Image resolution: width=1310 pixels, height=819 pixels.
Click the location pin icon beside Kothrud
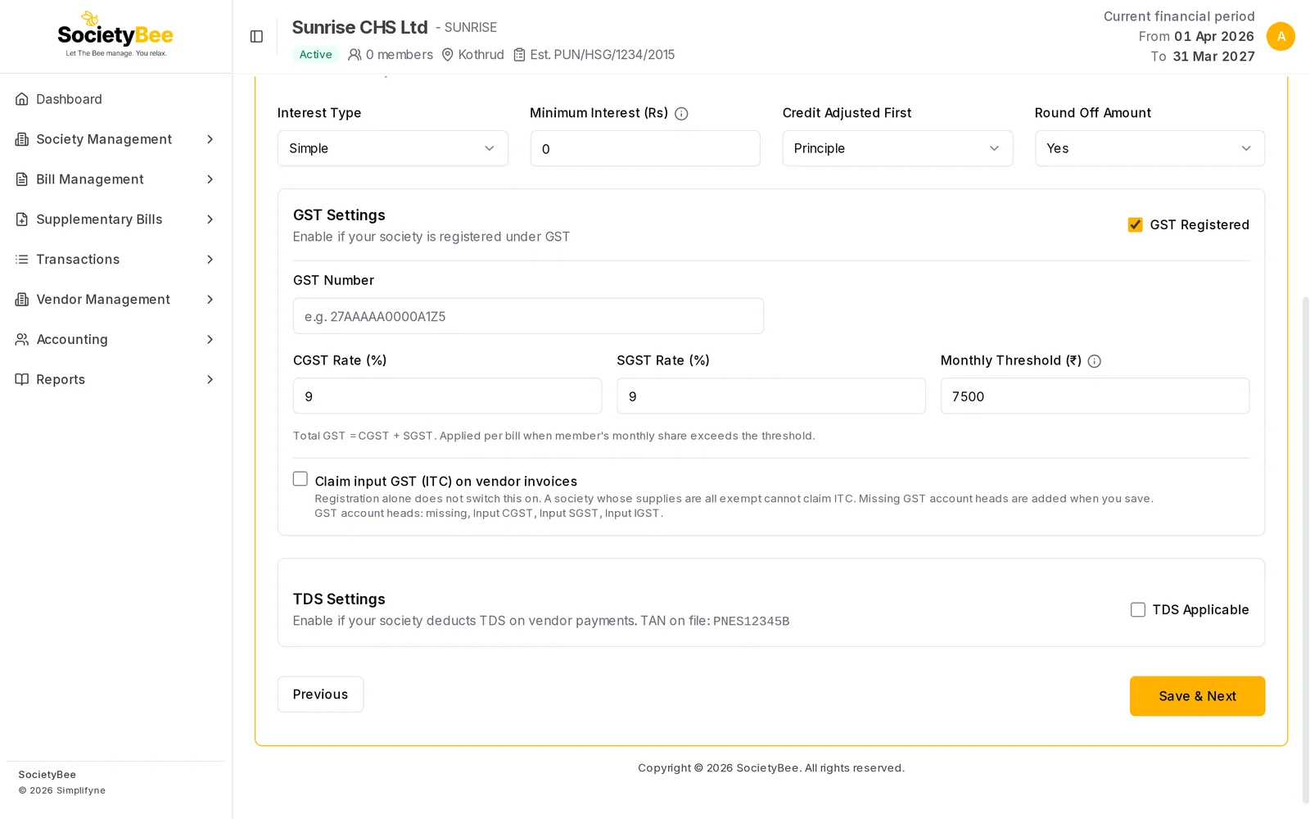tap(448, 55)
